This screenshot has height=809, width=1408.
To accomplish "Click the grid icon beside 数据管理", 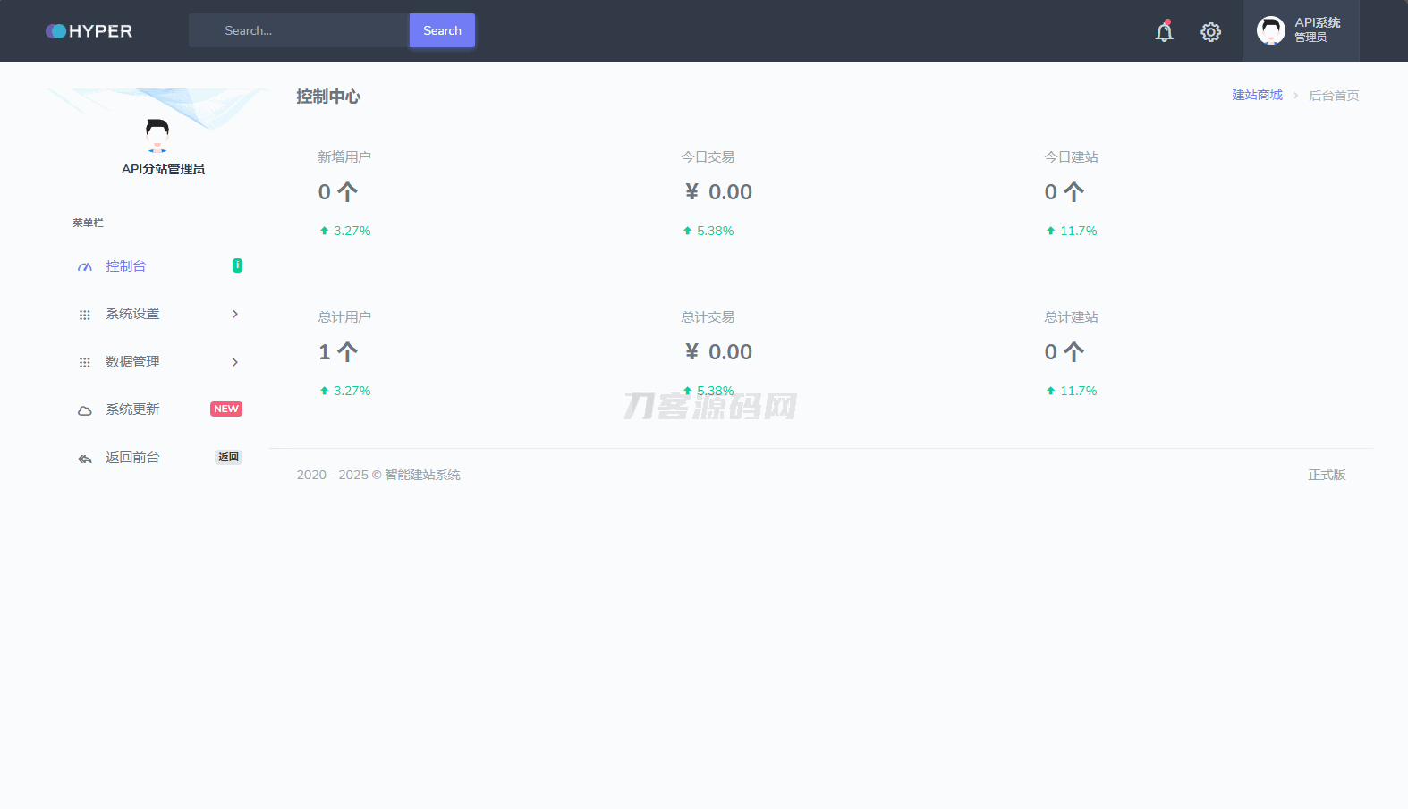I will pos(85,363).
